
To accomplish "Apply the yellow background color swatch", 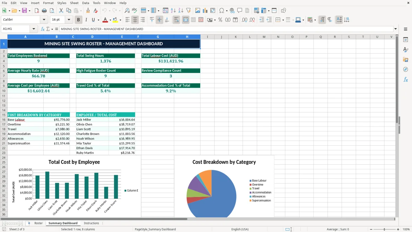I will pos(115,20).
